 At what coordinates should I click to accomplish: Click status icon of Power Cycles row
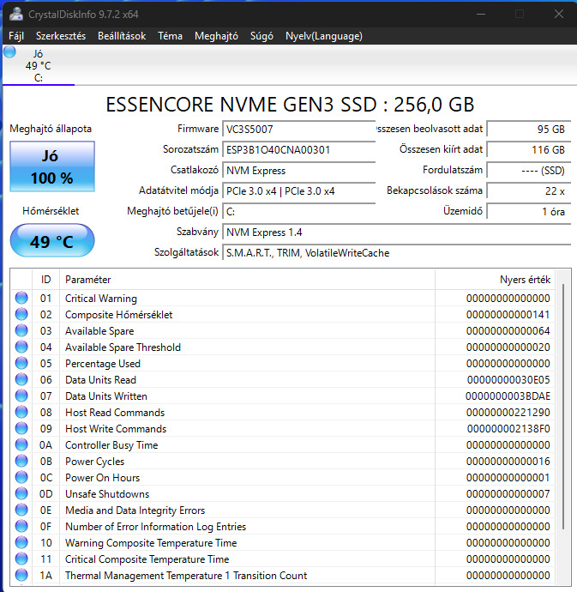coord(21,461)
